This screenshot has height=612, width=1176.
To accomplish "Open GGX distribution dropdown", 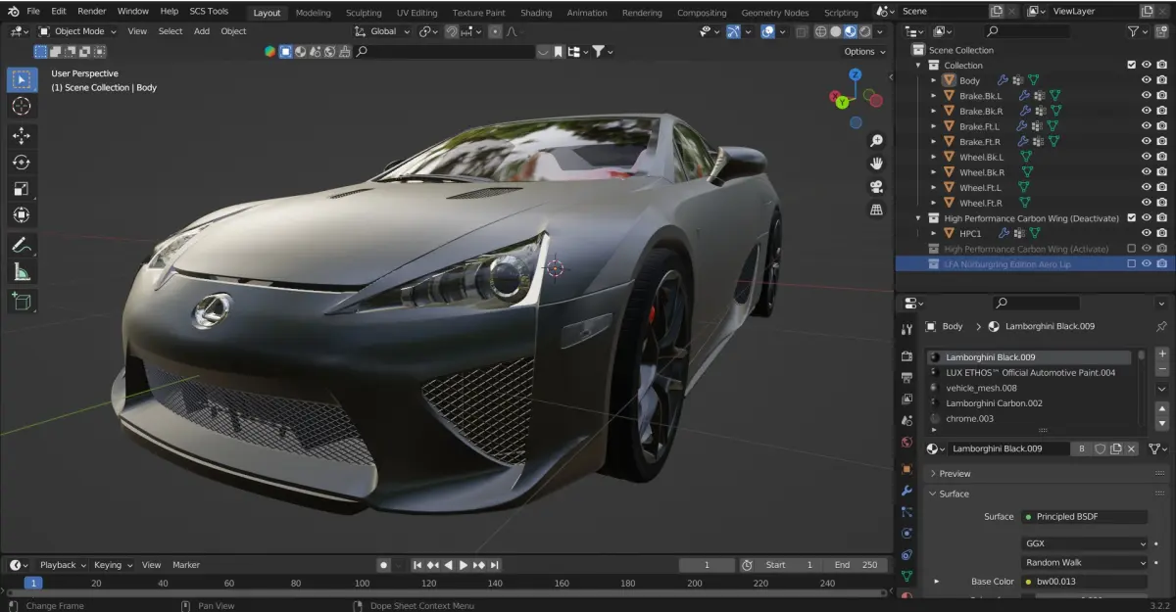I will pos(1085,542).
